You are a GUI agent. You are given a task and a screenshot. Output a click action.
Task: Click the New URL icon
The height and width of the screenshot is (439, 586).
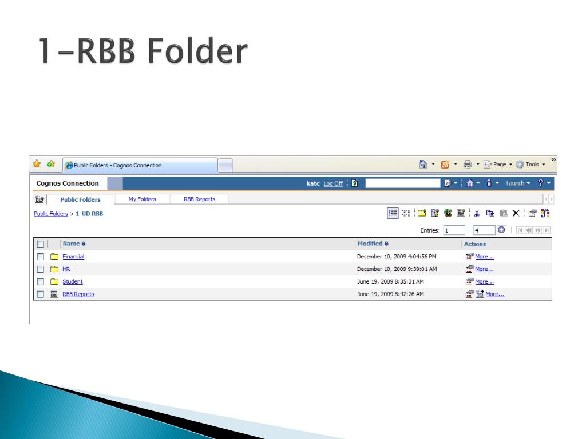[448, 213]
